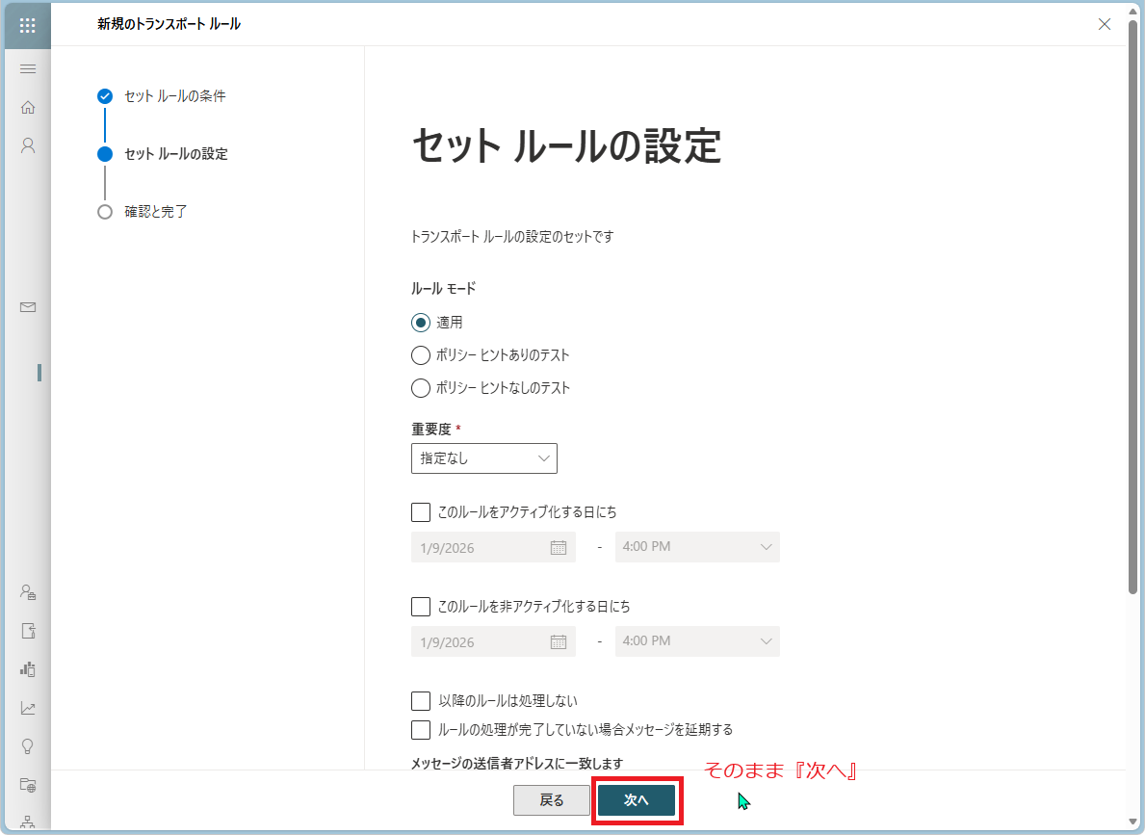This screenshot has height=835, width=1145.
Task: Open calendar picker for activation date
Action: (x=558, y=547)
